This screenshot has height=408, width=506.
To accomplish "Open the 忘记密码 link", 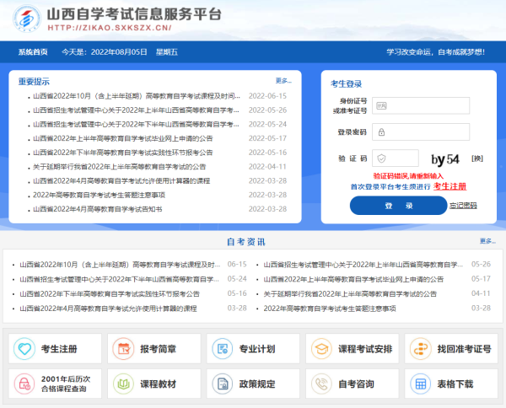I will click(463, 206).
